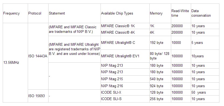Select the NXP Ntag 216 cell
This screenshot has width=224, height=106.
(x=125, y=86)
